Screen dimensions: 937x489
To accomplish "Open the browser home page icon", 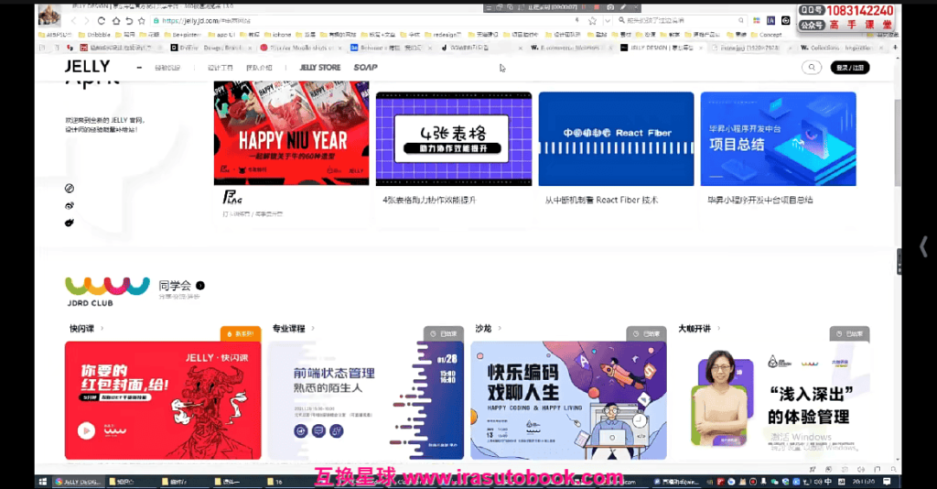I will click(x=115, y=21).
